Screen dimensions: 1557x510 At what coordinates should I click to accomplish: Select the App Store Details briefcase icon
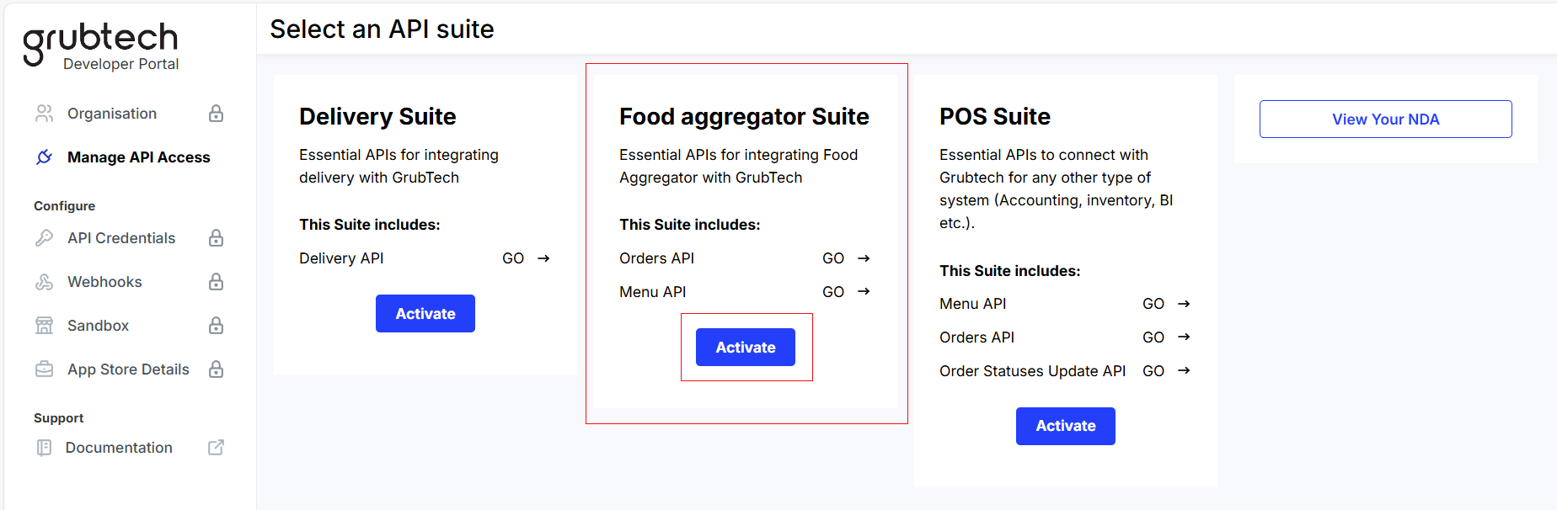click(x=44, y=369)
